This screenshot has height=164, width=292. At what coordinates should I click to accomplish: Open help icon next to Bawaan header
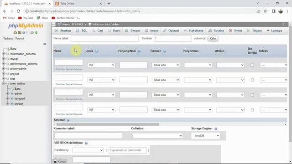(x=164, y=51)
